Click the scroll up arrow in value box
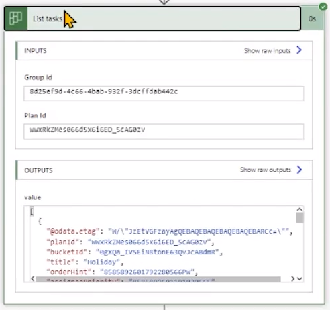The image size is (330, 310). pos(300,209)
